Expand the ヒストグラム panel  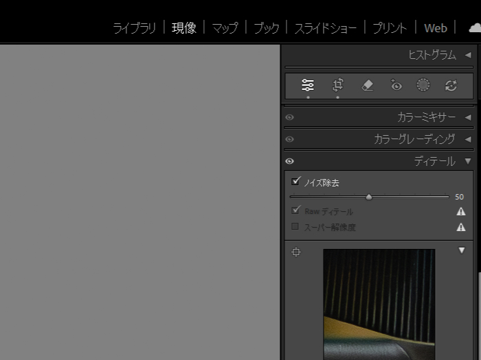(467, 55)
